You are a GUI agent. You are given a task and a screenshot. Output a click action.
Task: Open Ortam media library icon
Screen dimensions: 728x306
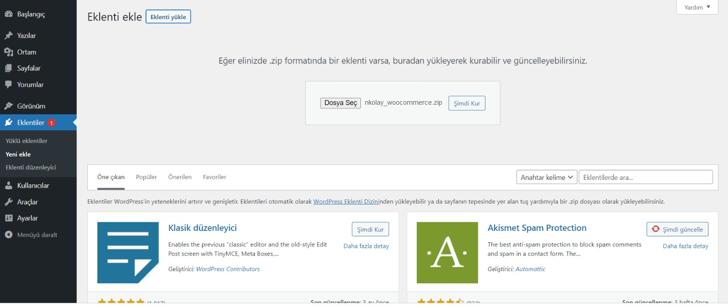coord(9,52)
